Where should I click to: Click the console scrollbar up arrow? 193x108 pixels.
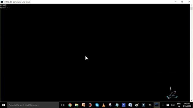click(x=191, y=5)
